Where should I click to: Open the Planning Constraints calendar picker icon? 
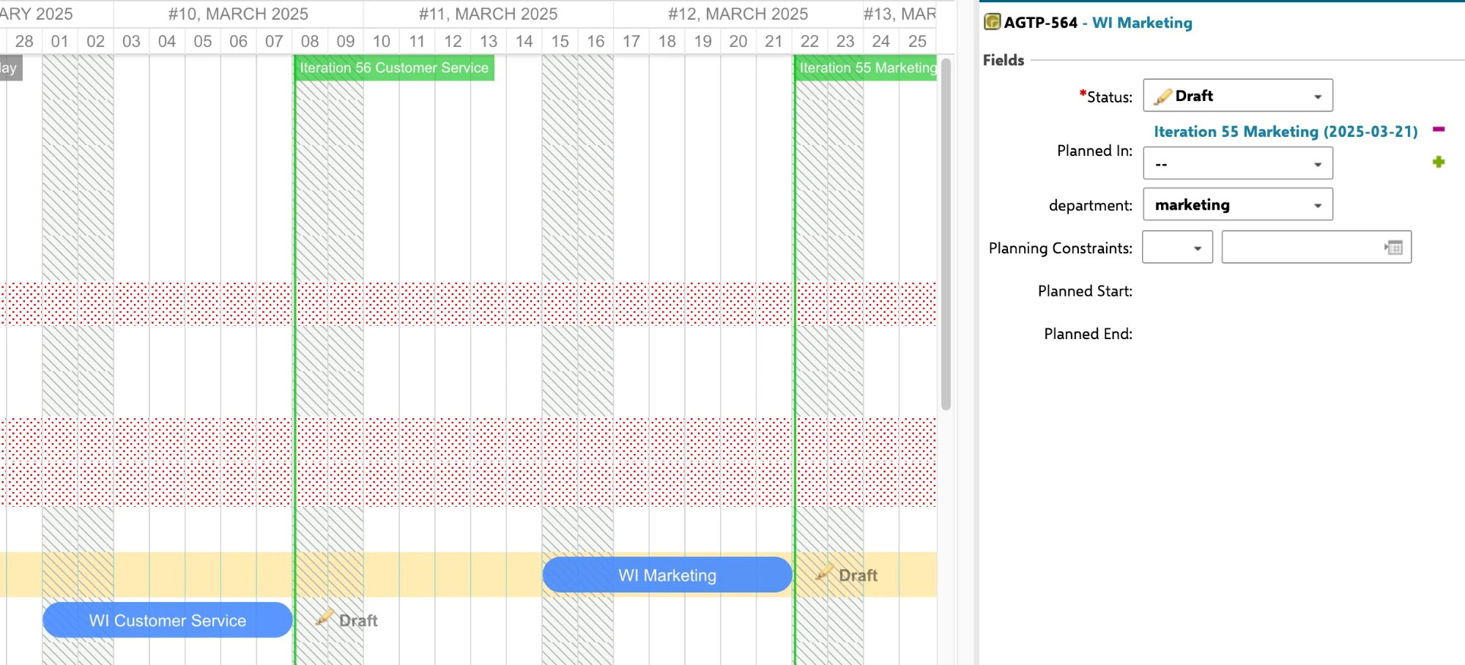[x=1394, y=248]
